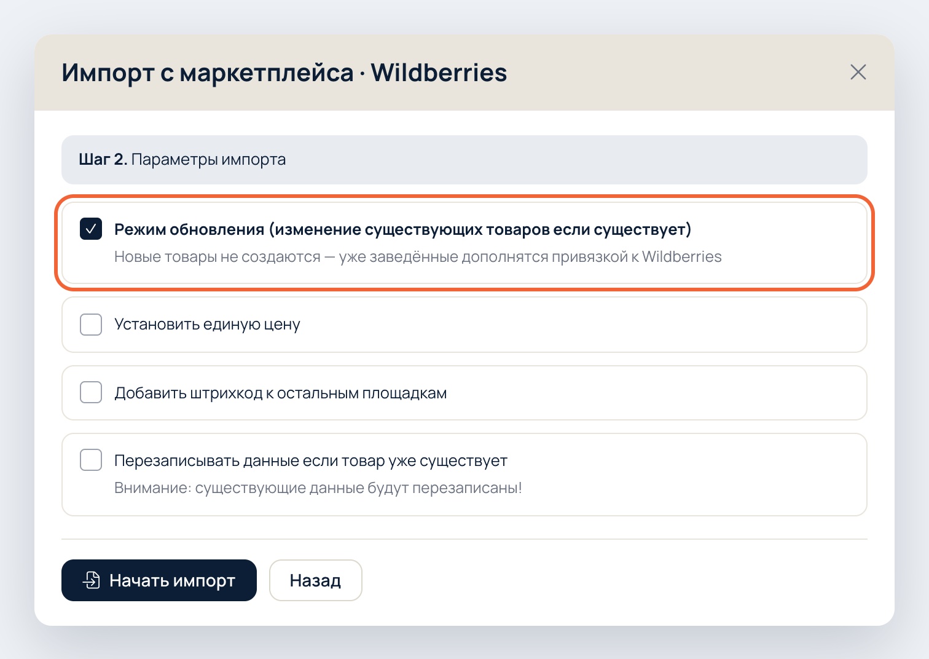929x659 pixels.
Task: Click the Начать импорт button
Action: tap(159, 580)
